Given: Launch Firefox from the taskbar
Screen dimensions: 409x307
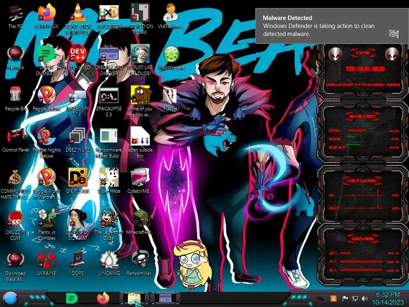Looking at the screenshot, I should point(103,298).
